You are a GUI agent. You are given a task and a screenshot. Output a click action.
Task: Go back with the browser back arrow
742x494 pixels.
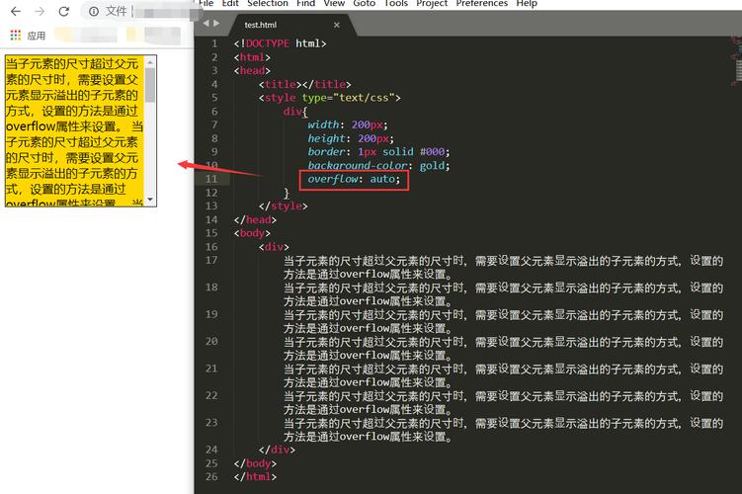pyautogui.click(x=16, y=11)
